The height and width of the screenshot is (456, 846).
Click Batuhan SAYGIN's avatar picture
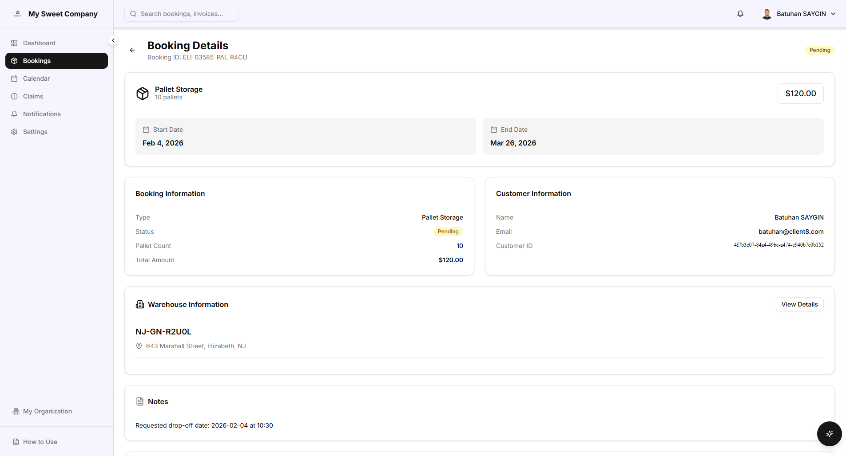point(767,14)
